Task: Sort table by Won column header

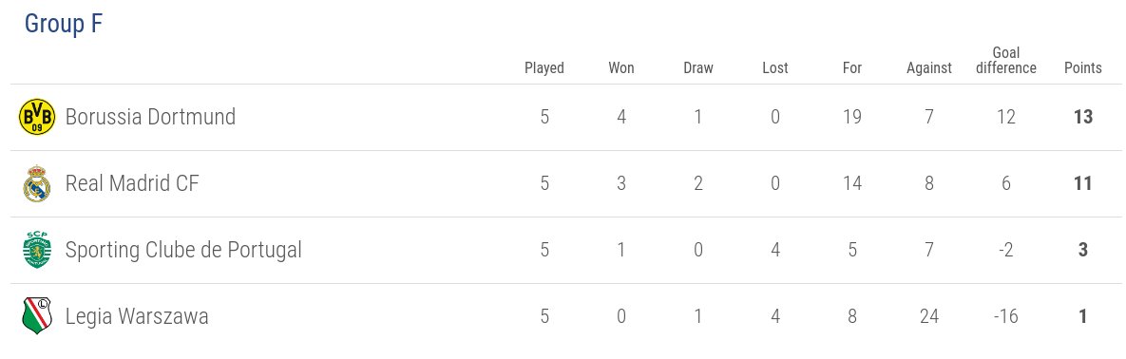Action: pyautogui.click(x=621, y=68)
